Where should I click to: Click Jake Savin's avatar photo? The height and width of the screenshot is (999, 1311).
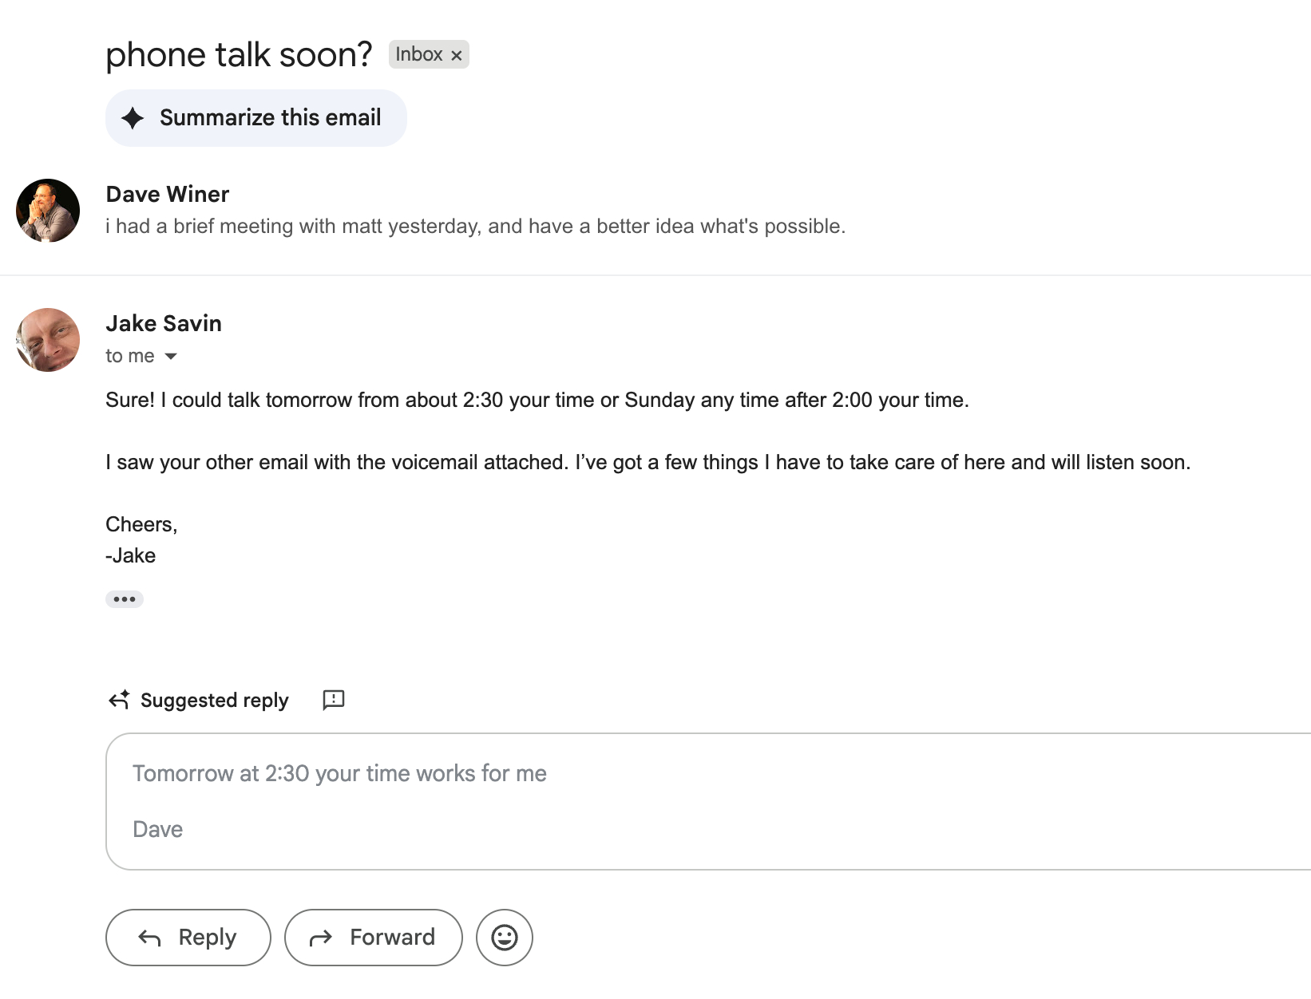48,340
